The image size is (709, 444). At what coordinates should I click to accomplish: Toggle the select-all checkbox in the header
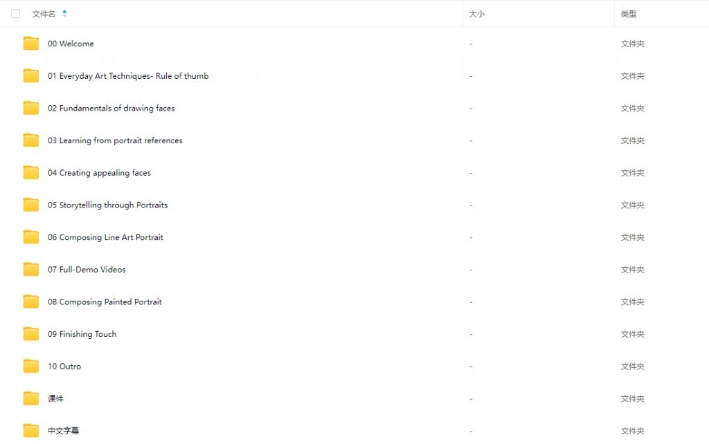[15, 14]
